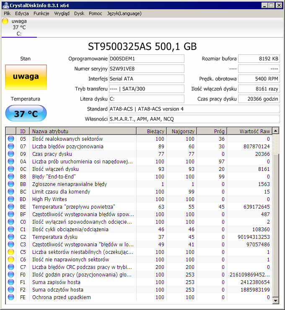Click the blue status icon for attribute BB
Screen dimensions: 285x310
pos(11,184)
